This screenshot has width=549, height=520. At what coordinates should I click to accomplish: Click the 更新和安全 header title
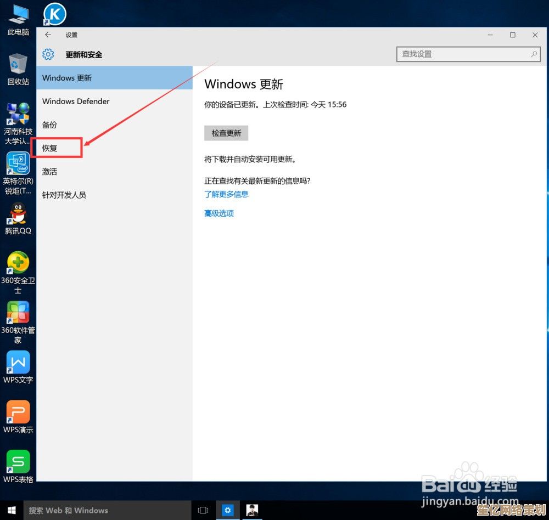tap(84, 55)
